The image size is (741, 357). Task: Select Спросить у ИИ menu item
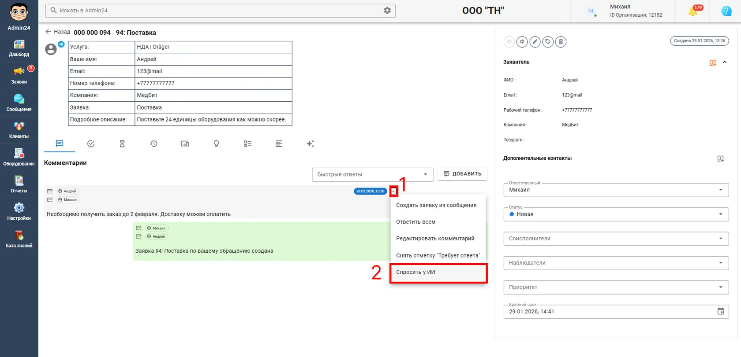tap(438, 272)
